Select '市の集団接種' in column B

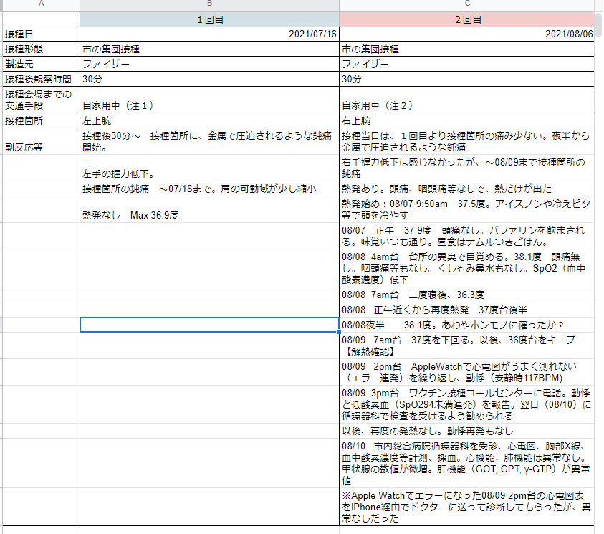click(209, 49)
